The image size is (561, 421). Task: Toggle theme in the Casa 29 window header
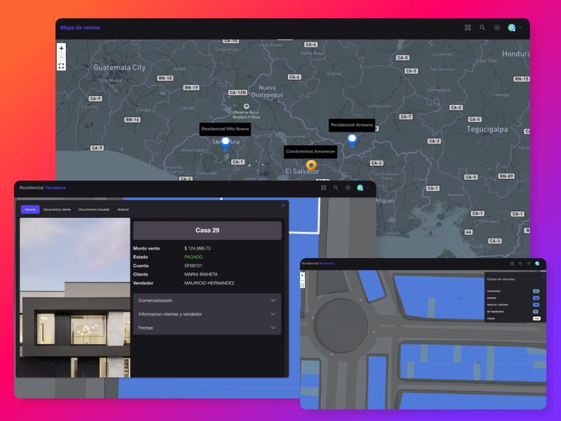coord(348,187)
